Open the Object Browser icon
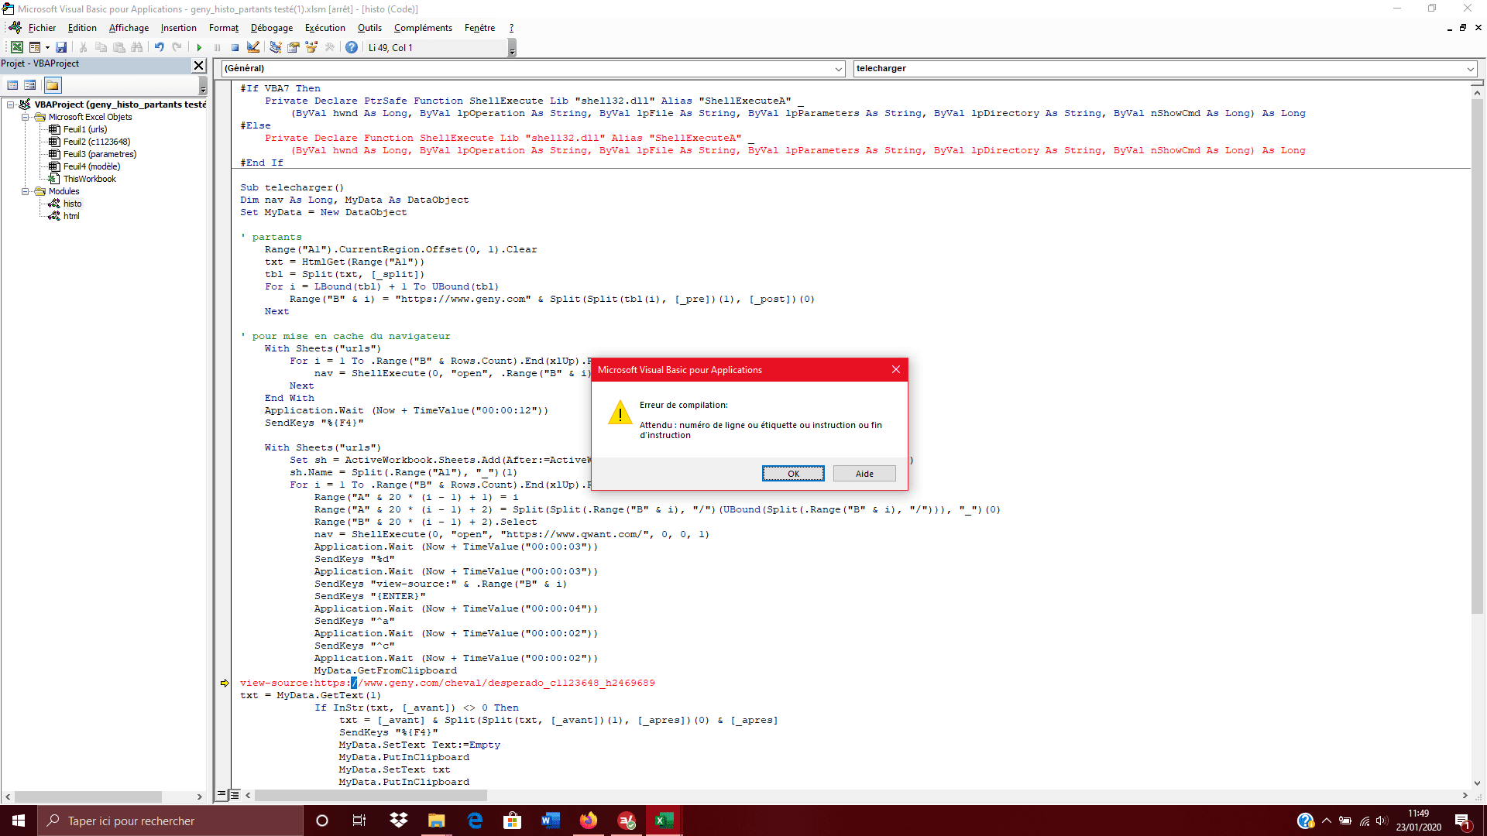 311,47
